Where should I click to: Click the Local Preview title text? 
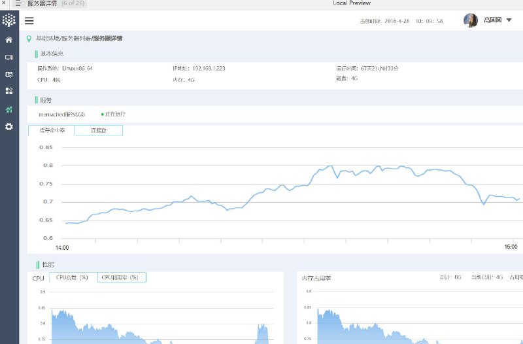tap(352, 3)
